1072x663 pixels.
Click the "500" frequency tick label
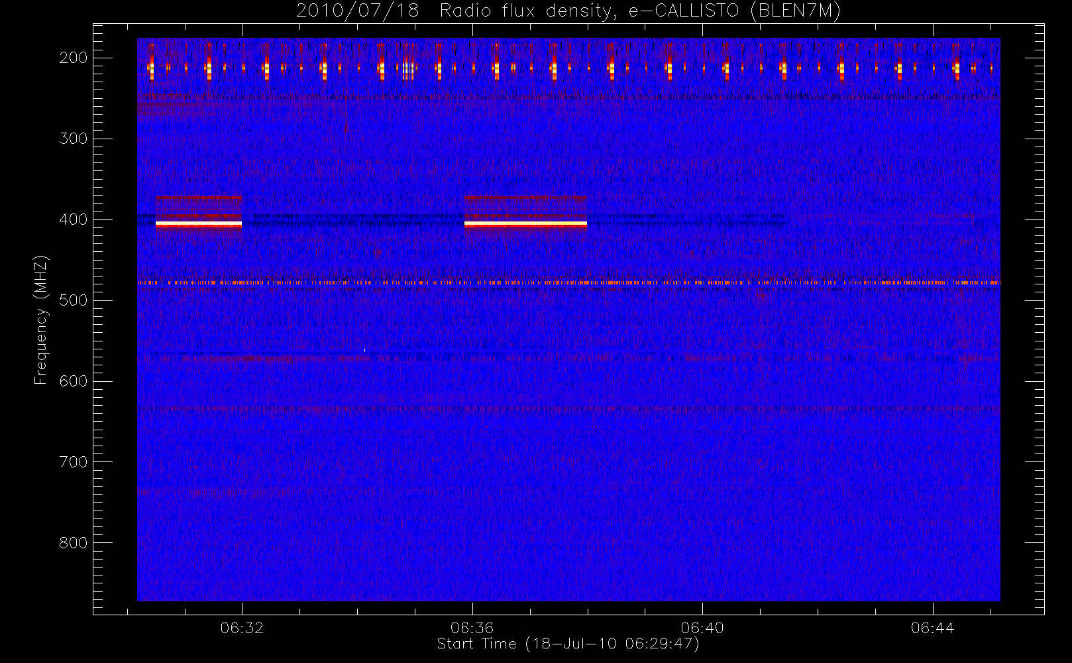coord(73,300)
